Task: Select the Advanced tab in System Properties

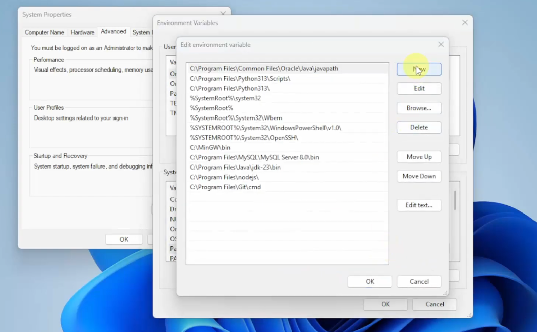Action: (x=113, y=31)
